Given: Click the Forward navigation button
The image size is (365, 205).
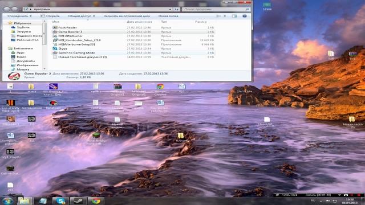Looking at the screenshot, I should 14,9.
